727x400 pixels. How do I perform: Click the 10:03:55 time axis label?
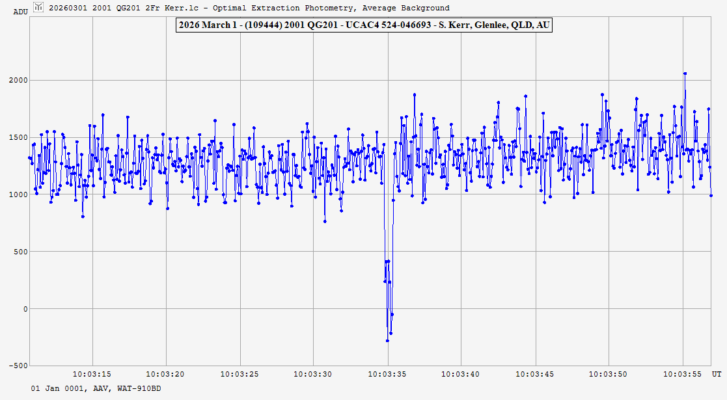pos(683,374)
